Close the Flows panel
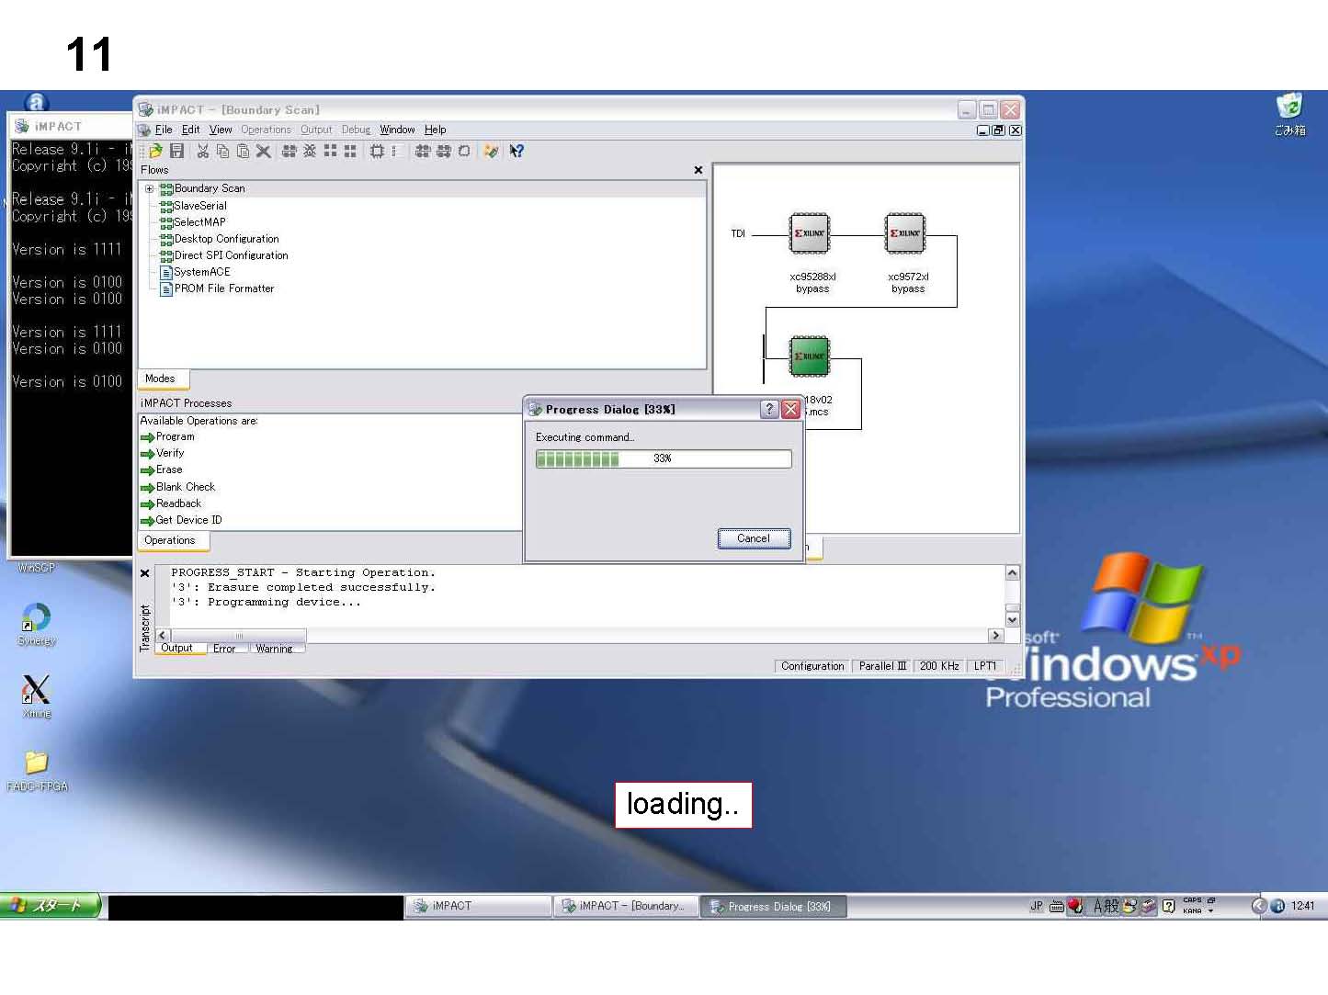The image size is (1328, 995). tap(698, 170)
